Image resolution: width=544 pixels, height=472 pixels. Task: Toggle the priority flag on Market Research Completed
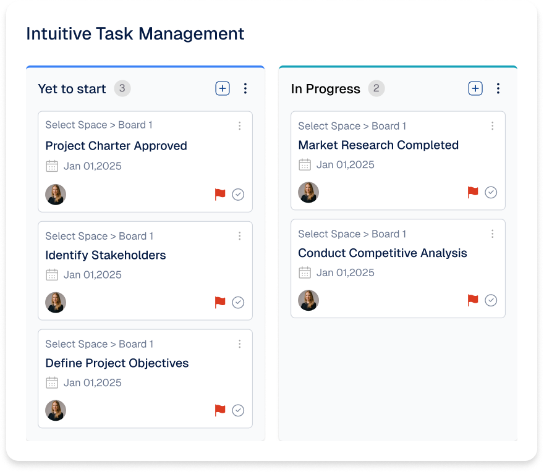click(x=472, y=192)
